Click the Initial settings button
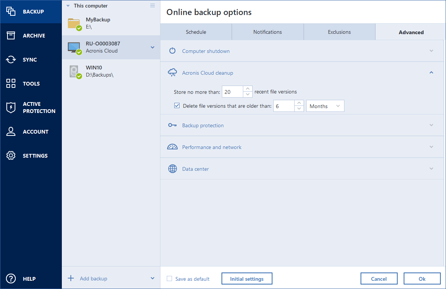This screenshot has height=289, width=446. pyautogui.click(x=247, y=279)
